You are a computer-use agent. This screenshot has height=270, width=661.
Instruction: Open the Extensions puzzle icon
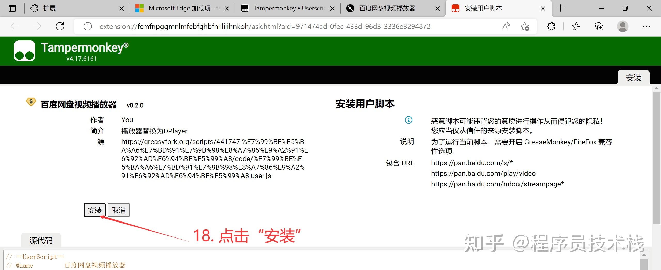point(551,26)
